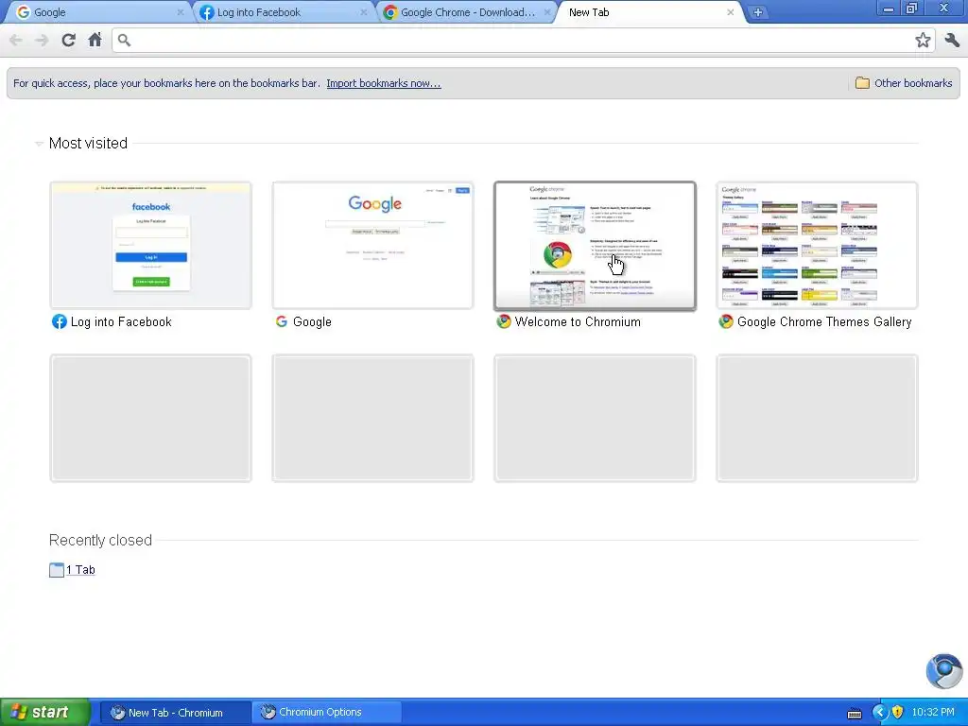Viewport: 968px width, 726px height.
Task: Click the Chrome favicon on the third tab
Action: (x=390, y=12)
